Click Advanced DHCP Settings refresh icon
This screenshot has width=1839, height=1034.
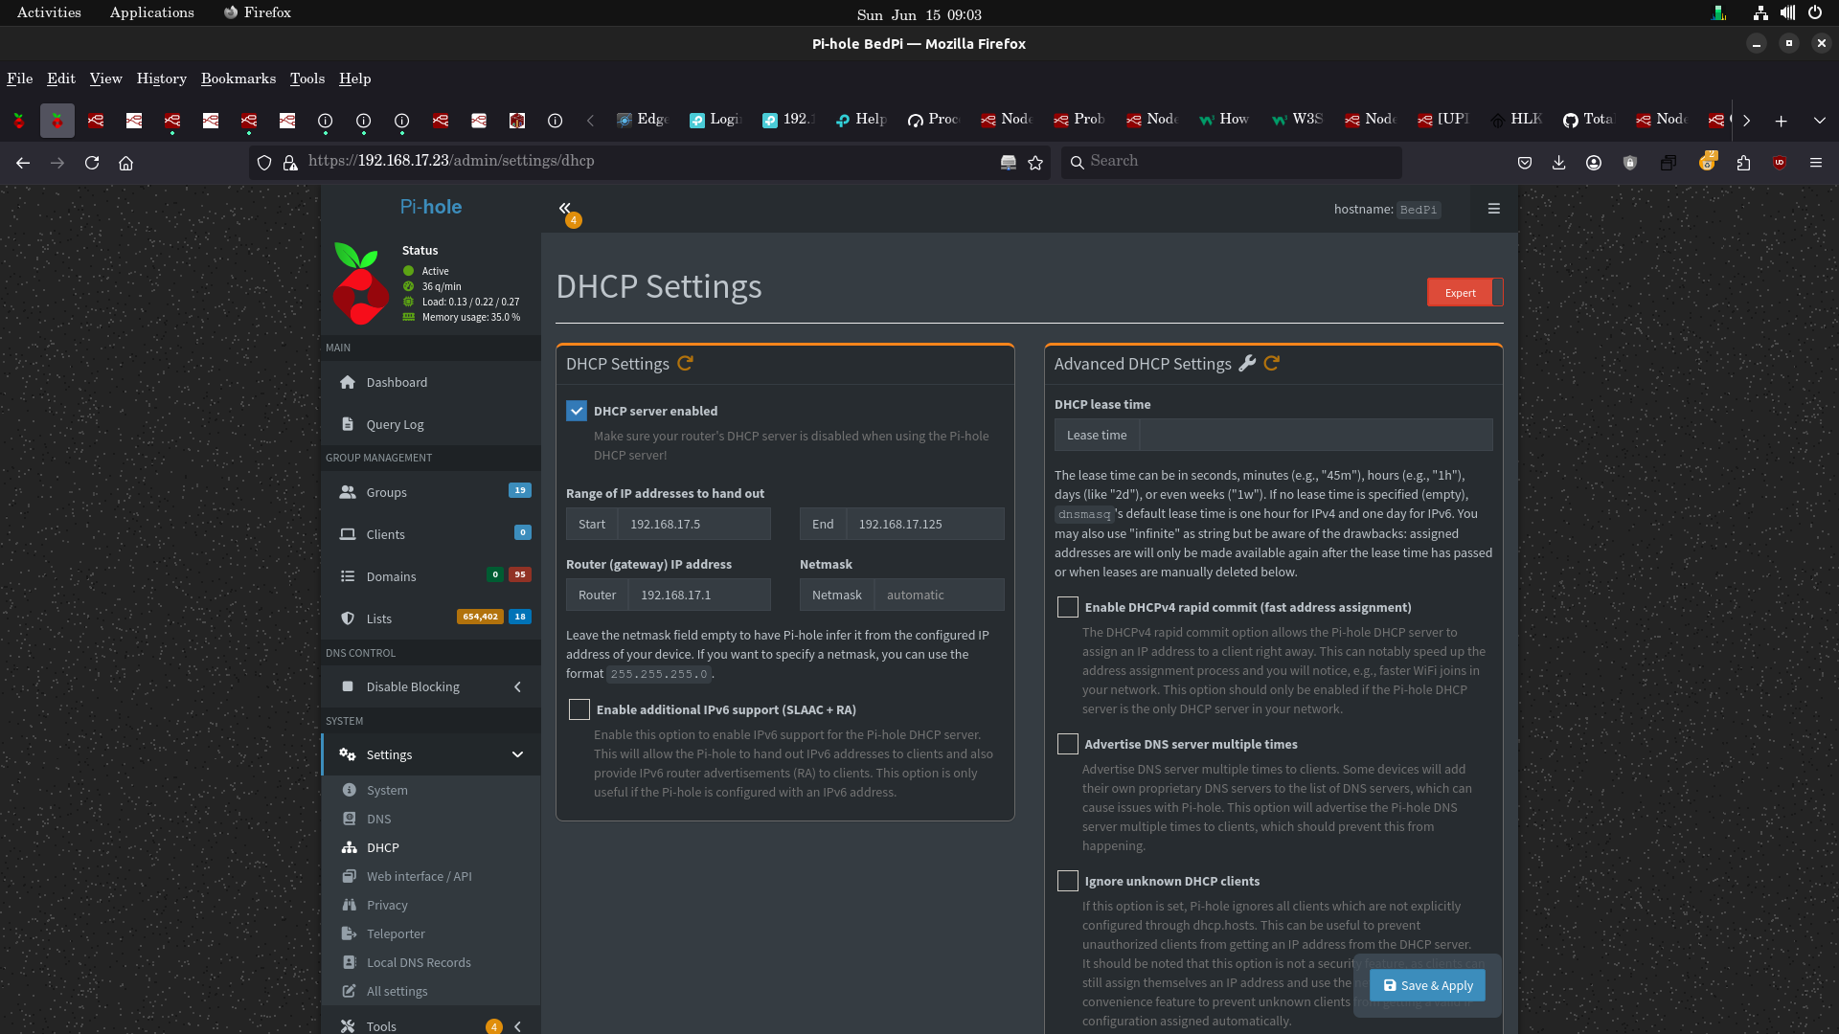click(x=1271, y=364)
